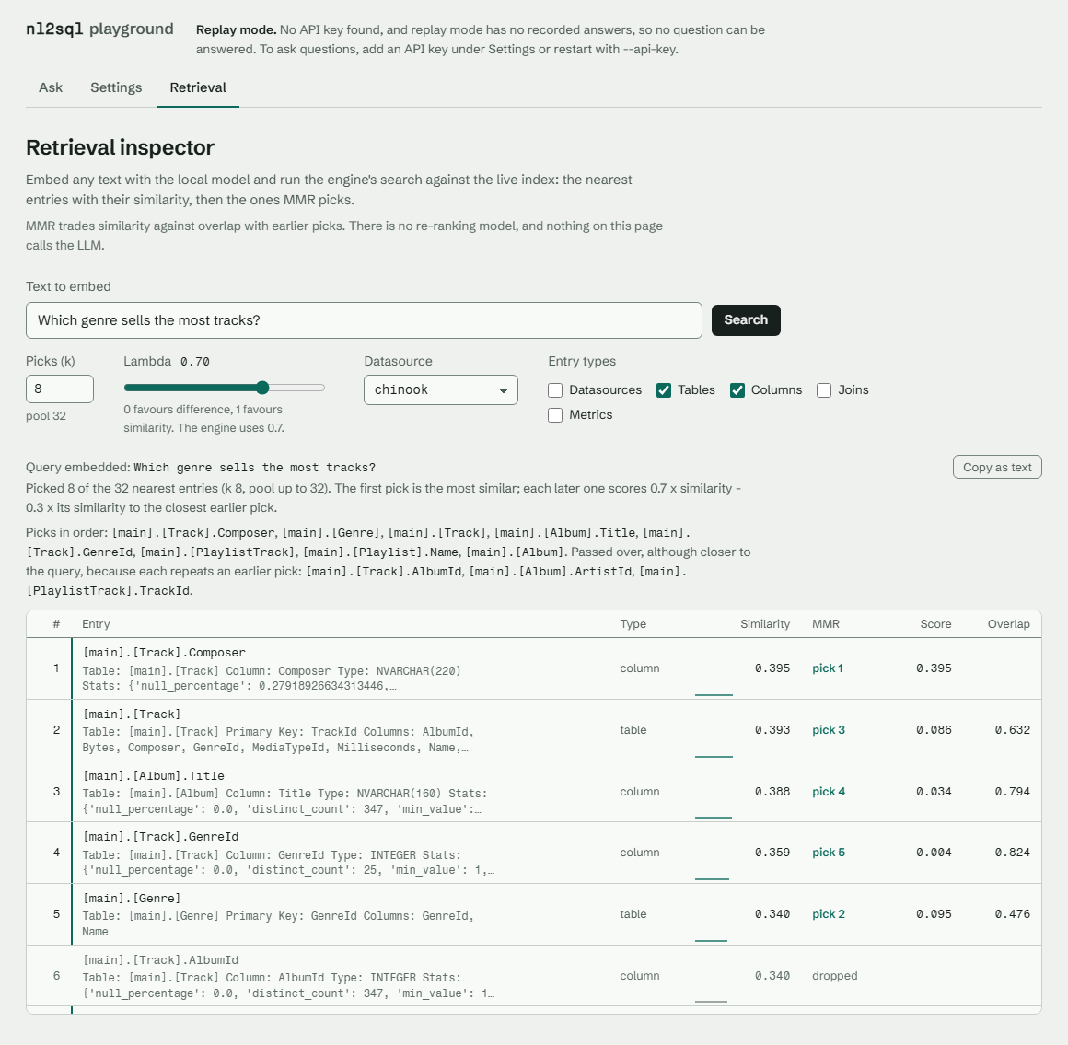Image resolution: width=1068 pixels, height=1045 pixels.
Task: Click overlap value 0.794
Action: point(1012,792)
